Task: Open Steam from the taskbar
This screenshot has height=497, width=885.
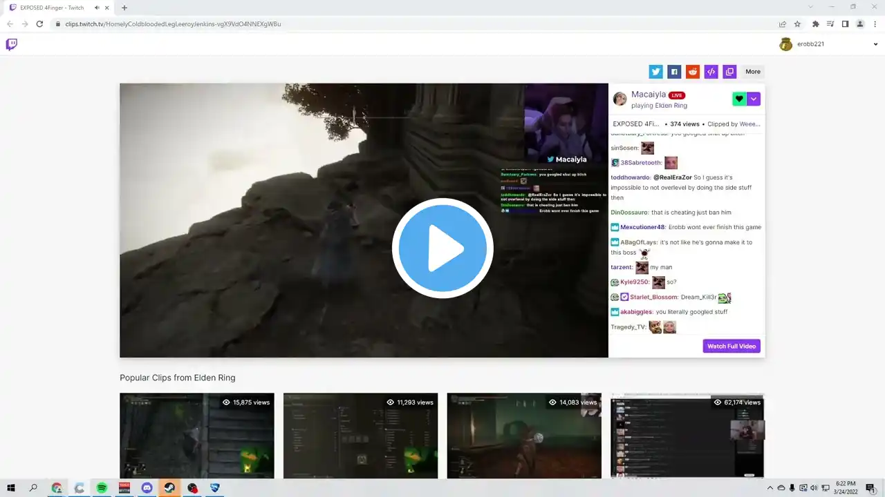Action: click(x=169, y=488)
